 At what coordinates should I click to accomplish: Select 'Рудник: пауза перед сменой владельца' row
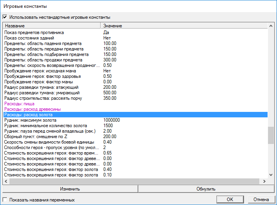(136, 131)
